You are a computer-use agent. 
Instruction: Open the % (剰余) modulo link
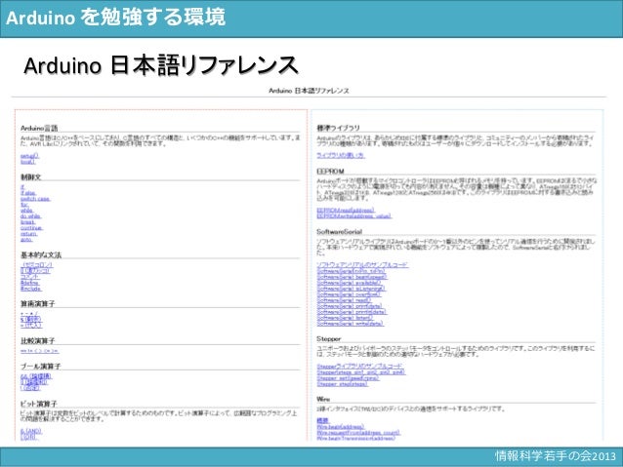(30, 319)
